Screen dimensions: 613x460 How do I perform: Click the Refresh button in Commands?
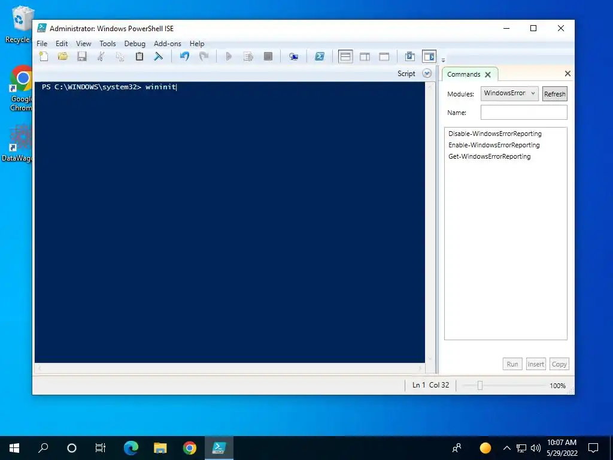554,93
